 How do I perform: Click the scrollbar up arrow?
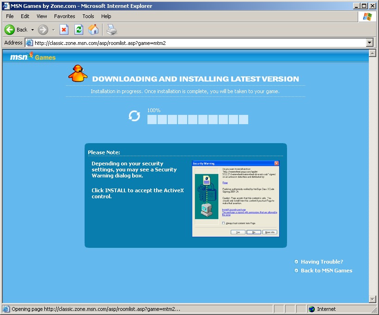click(372, 53)
